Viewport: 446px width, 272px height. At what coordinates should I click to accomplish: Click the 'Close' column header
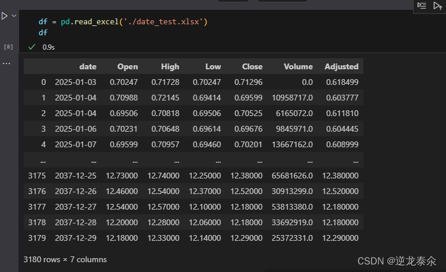click(252, 66)
